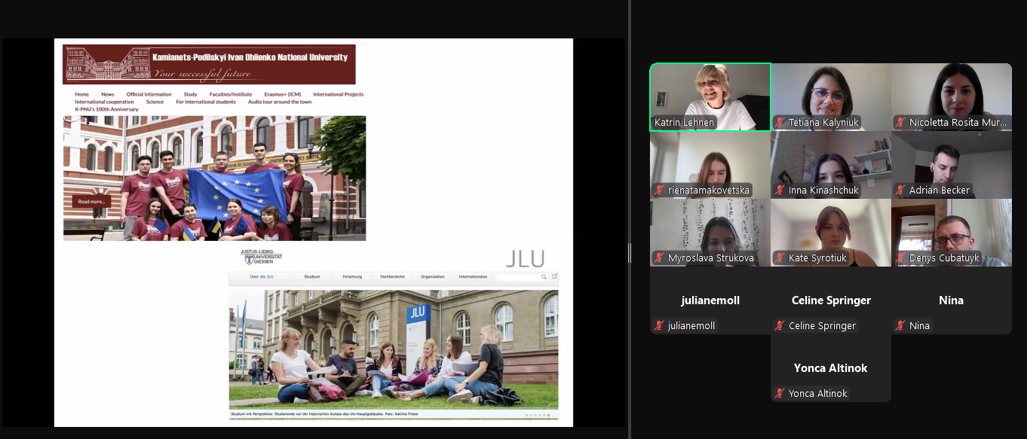Click the muted mic icon beside rienatamakovetska

[659, 191]
